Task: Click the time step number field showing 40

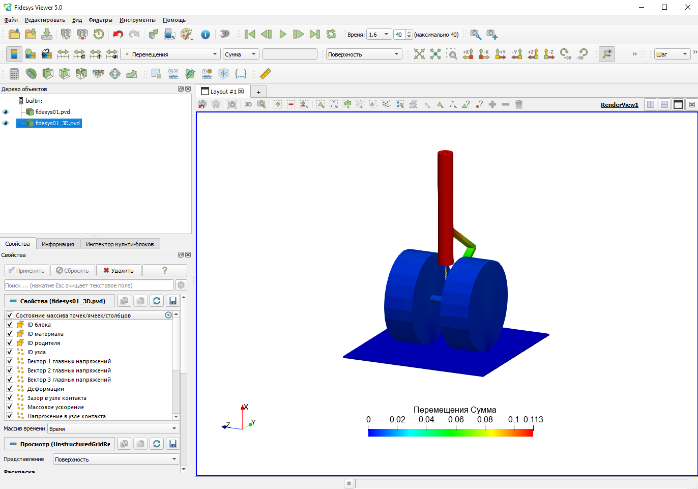Action: [x=399, y=35]
